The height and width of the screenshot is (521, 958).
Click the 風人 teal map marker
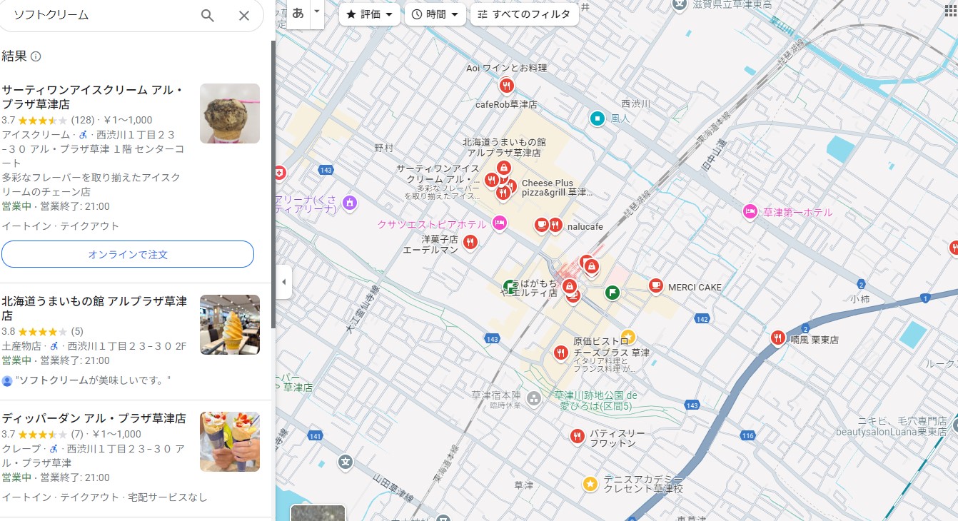pyautogui.click(x=598, y=118)
